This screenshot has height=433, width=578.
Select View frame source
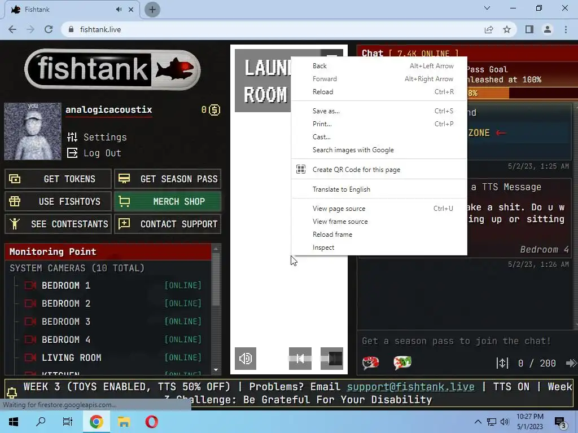click(379, 221)
